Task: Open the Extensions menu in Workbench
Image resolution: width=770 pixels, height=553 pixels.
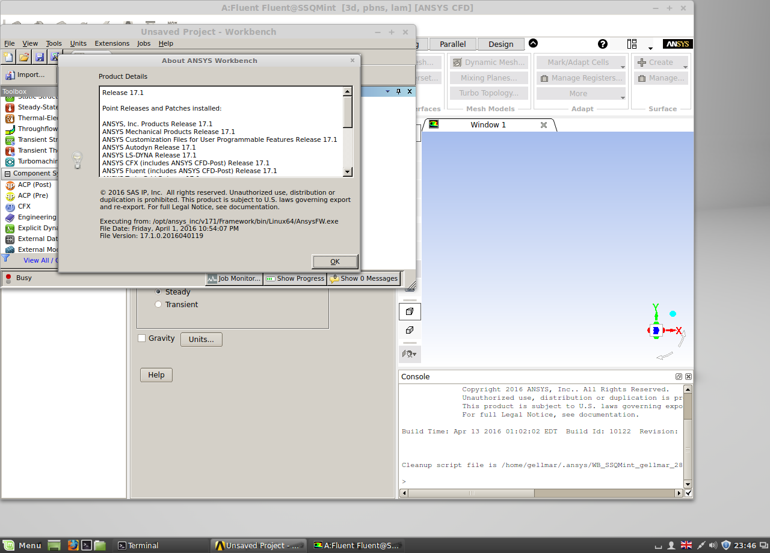Action: click(x=112, y=43)
